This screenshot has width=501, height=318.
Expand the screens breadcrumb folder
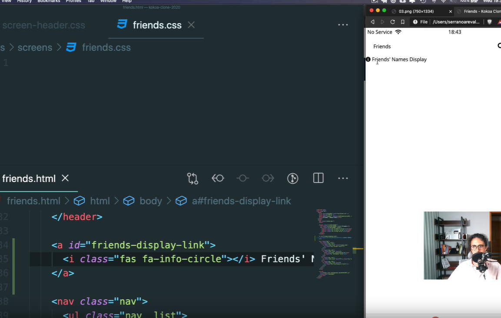[x=35, y=47]
